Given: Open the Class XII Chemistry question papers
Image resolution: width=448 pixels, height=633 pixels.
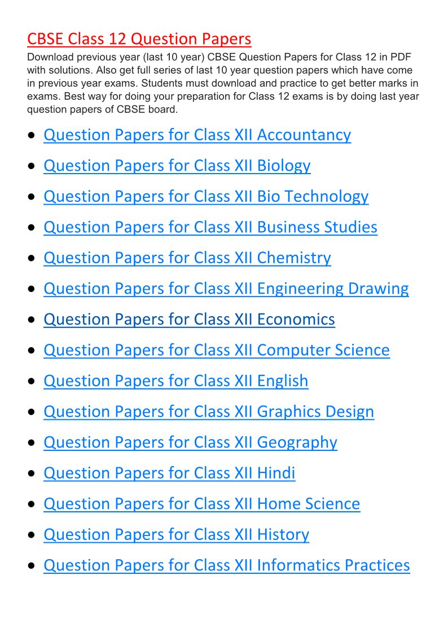Looking at the screenshot, I should tap(187, 258).
